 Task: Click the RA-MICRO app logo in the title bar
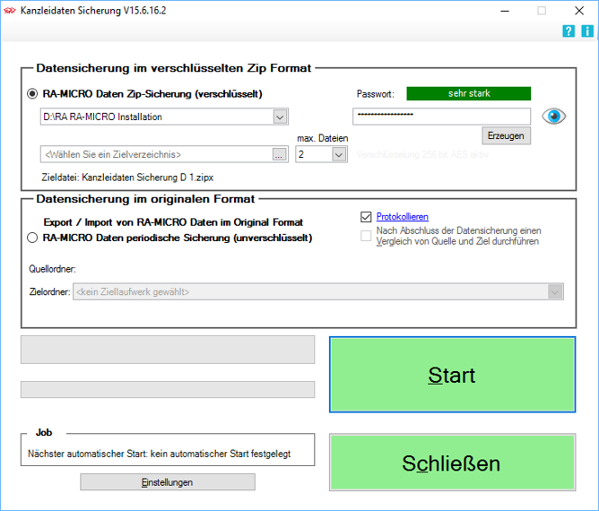(10, 11)
